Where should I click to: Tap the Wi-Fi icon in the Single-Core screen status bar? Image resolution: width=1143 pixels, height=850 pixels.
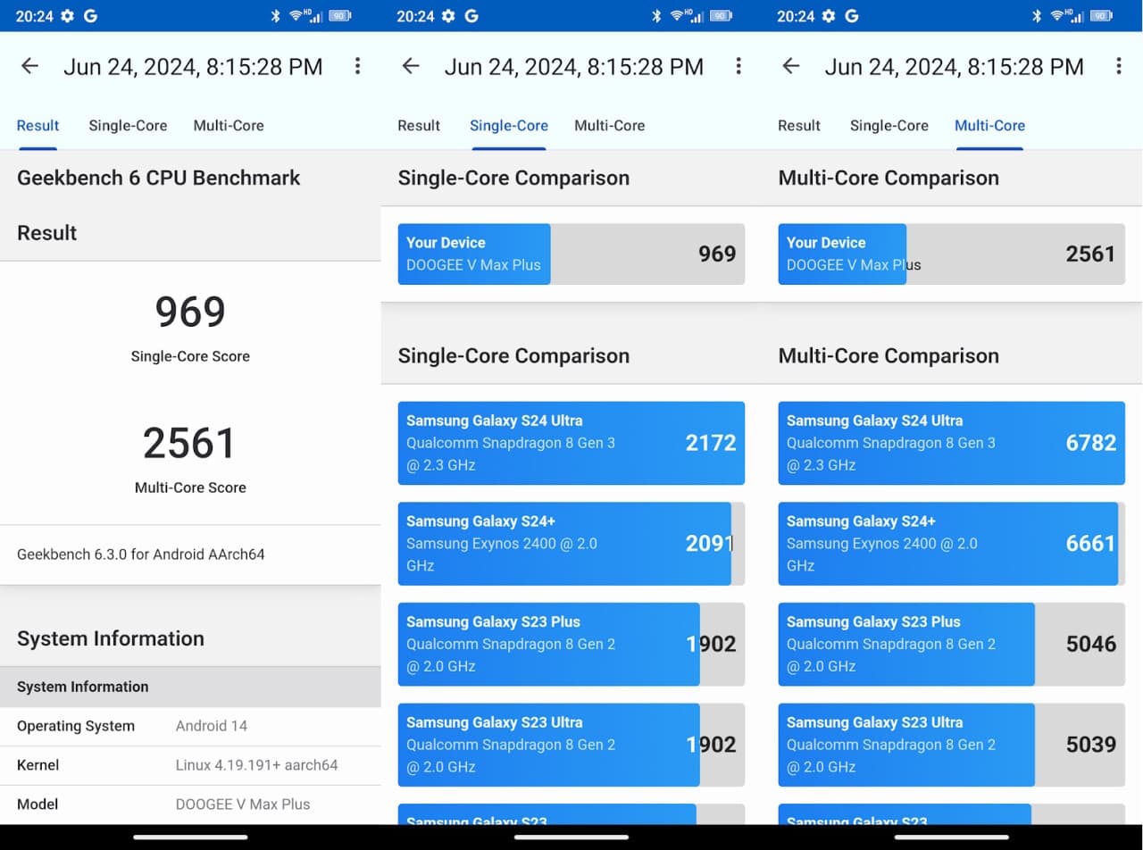click(x=676, y=16)
